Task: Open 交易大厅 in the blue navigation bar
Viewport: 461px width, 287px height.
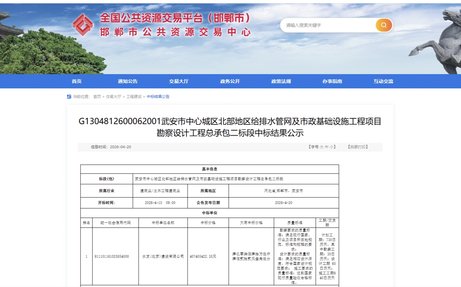Action: tap(179, 81)
